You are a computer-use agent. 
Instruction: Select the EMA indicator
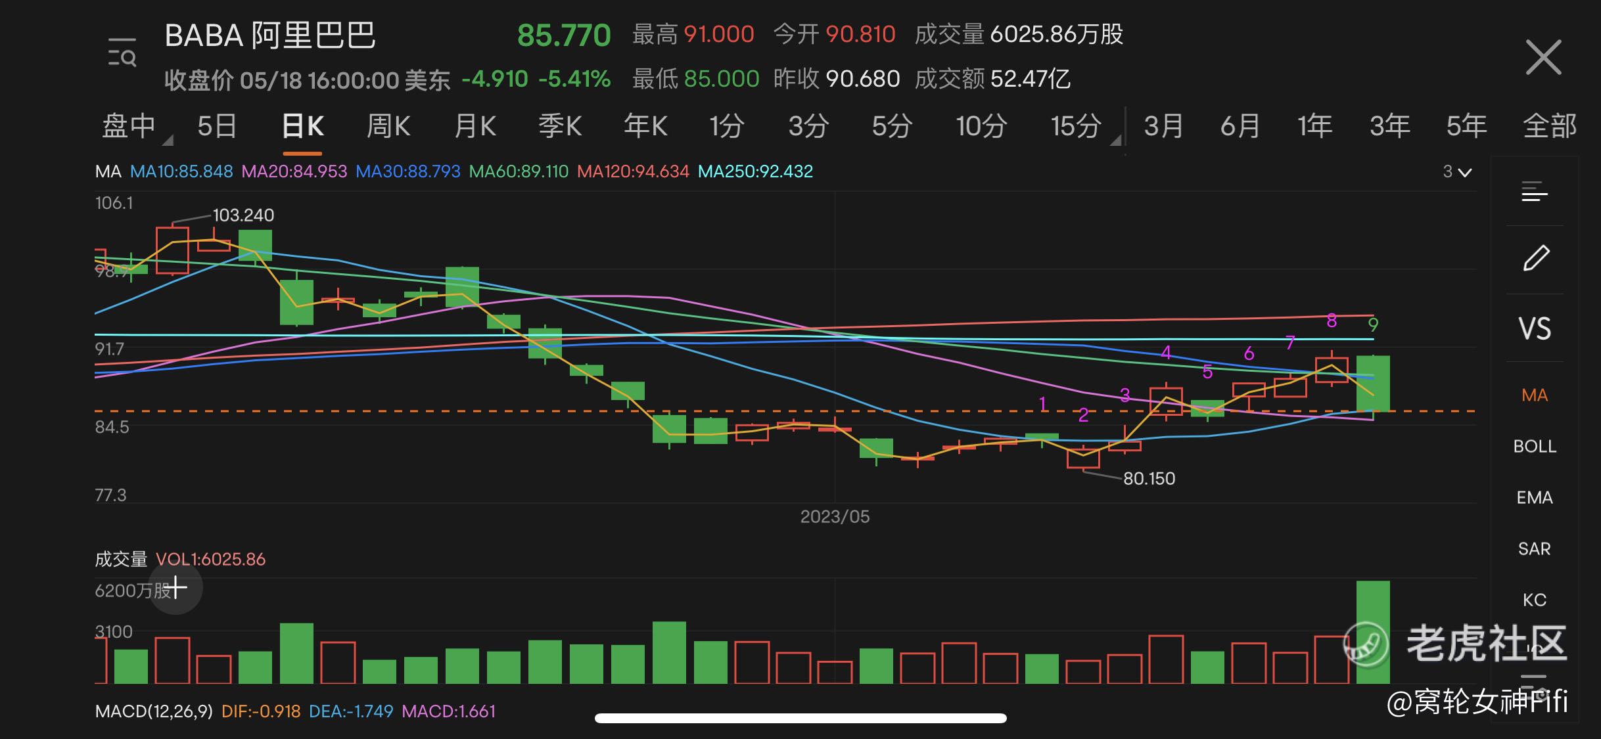point(1535,497)
